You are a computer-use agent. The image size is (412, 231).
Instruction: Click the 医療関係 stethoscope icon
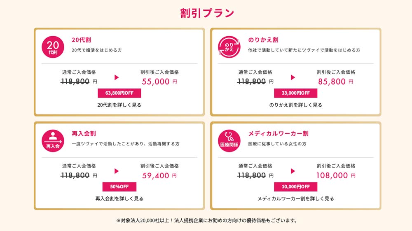(229, 141)
